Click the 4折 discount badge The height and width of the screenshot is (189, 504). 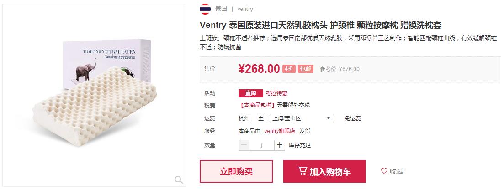(x=289, y=69)
